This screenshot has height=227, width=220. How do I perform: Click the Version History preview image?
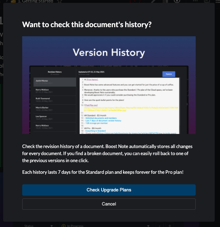[x=109, y=85]
